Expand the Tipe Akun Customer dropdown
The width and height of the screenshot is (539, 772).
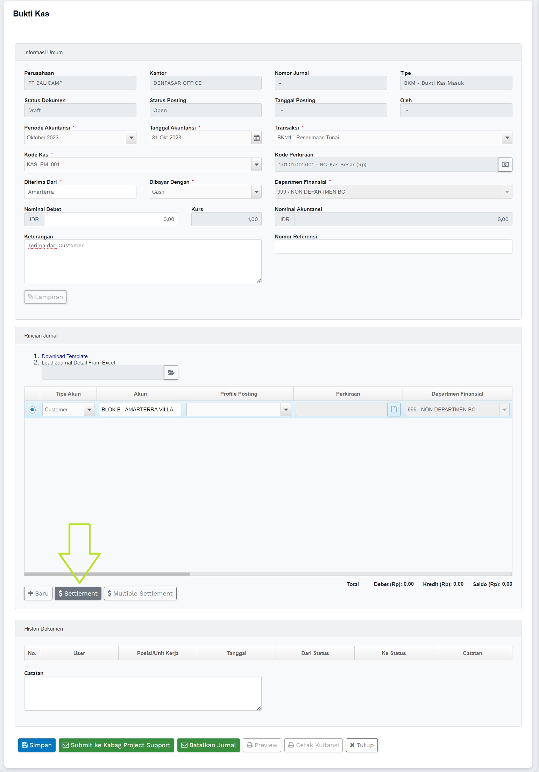coord(89,410)
